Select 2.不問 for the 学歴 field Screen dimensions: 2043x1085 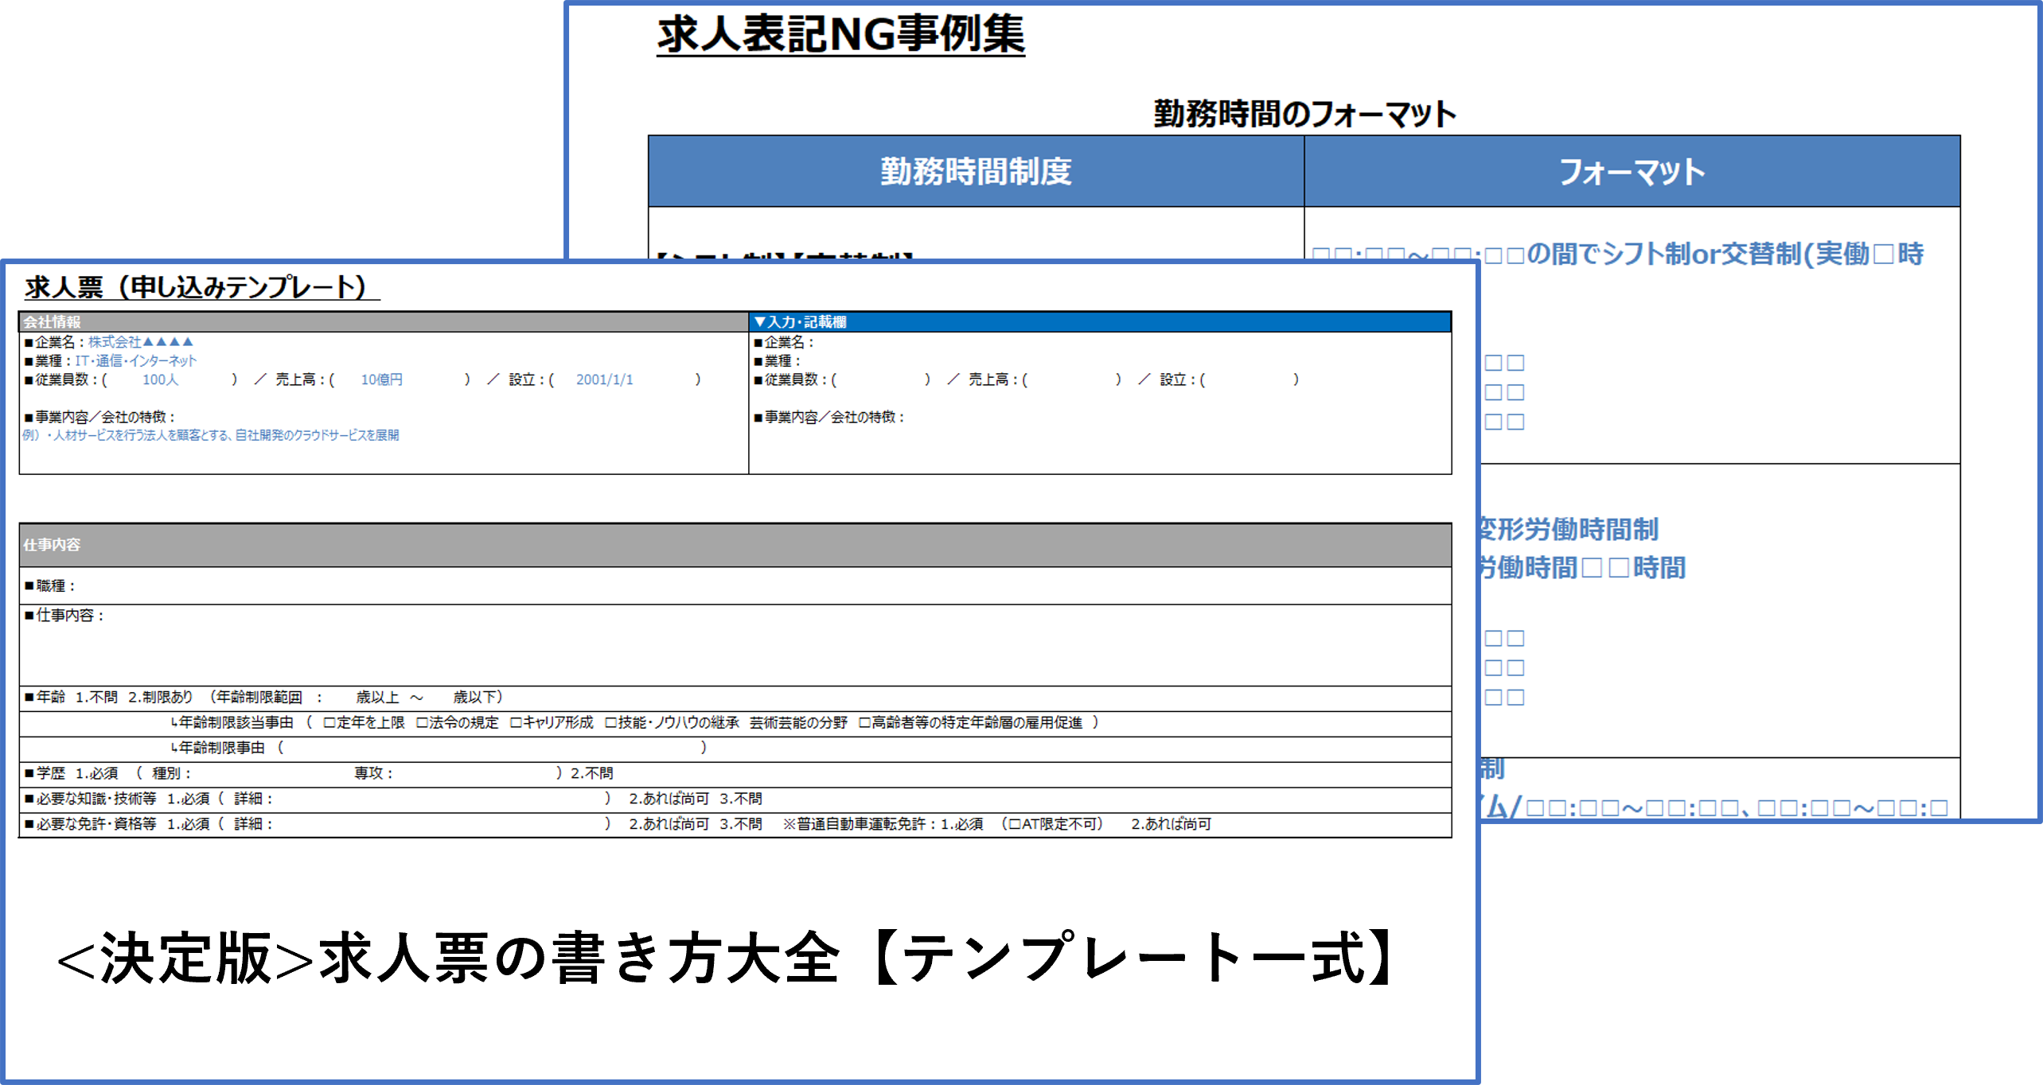tap(591, 772)
